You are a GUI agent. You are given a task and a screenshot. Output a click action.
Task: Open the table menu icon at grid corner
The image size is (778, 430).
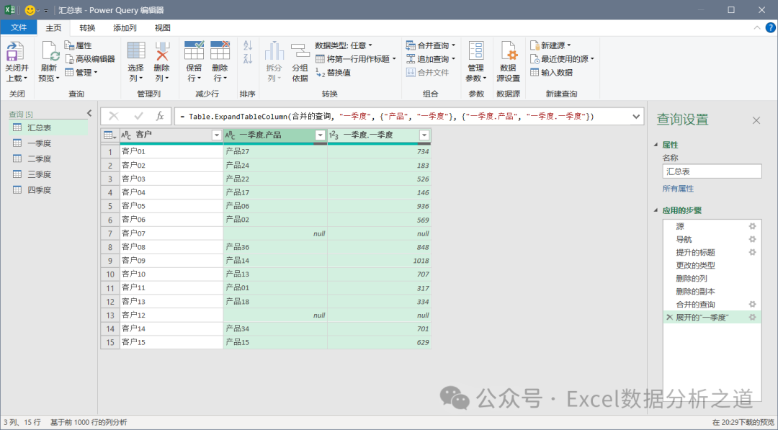tap(109, 135)
